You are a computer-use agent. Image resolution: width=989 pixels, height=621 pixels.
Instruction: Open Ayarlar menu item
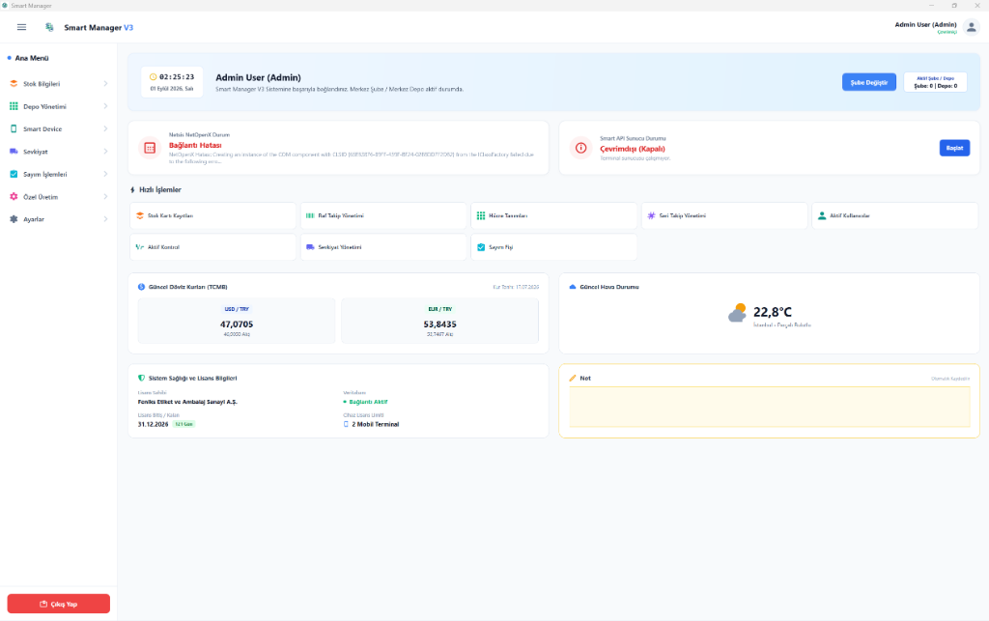pos(59,219)
